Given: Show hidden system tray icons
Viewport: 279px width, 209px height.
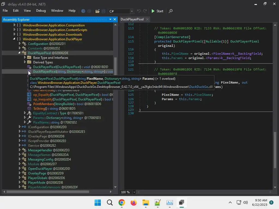Looking at the screenshot, I should pos(230,202).
